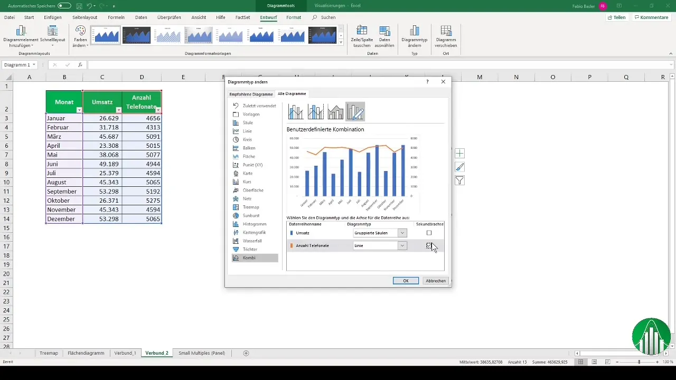This screenshot has width=676, height=380.
Task: Switch to Small Multiples (Panel) sheet
Action: pos(202,353)
